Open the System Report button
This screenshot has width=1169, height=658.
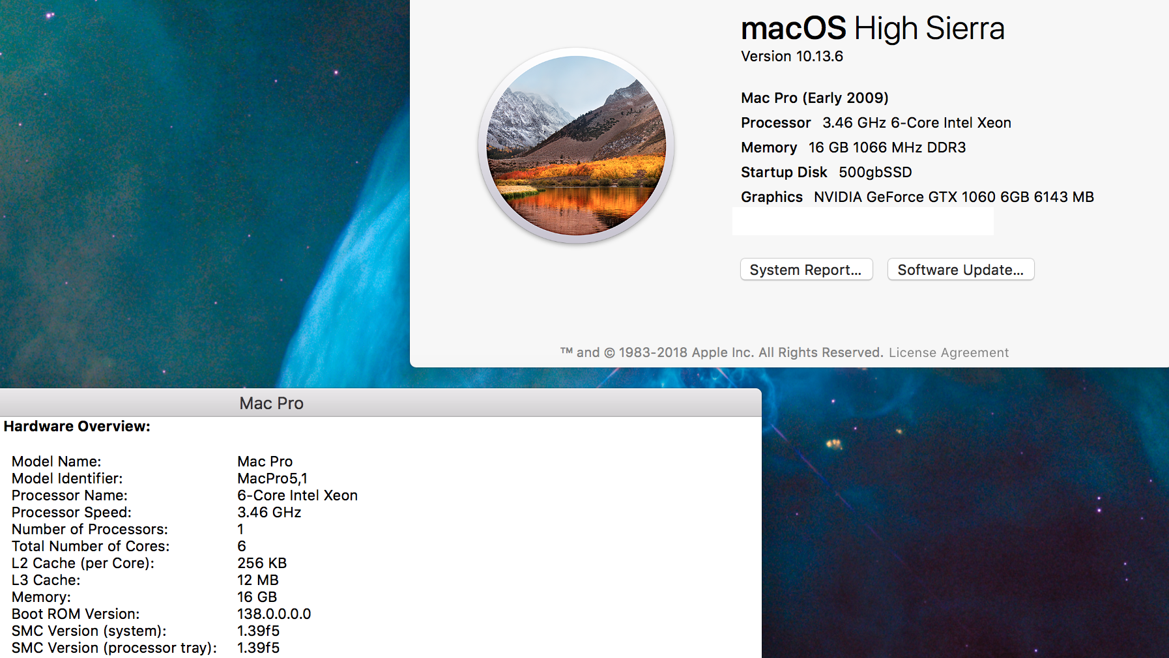tap(806, 270)
